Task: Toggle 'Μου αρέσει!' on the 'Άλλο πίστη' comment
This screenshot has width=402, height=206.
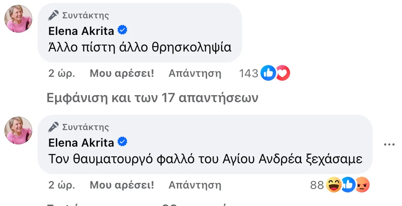Action: tap(122, 73)
